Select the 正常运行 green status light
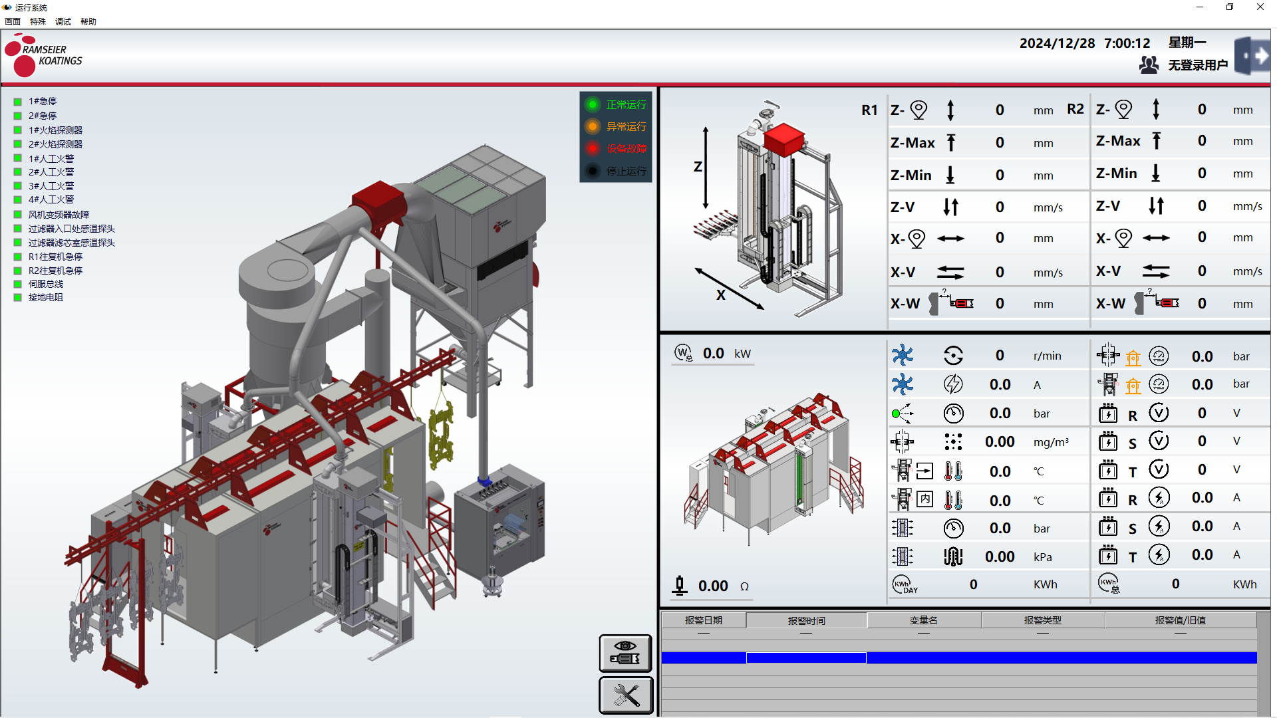This screenshot has width=1277, height=718. click(592, 104)
